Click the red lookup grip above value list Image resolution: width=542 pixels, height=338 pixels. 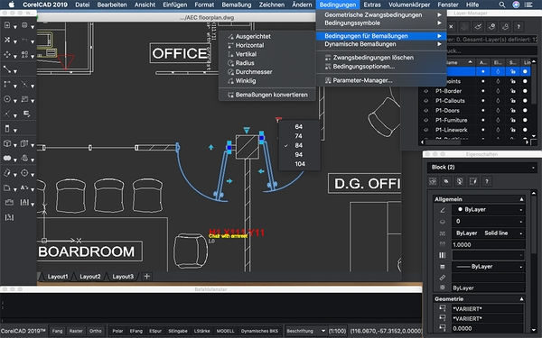[278, 119]
